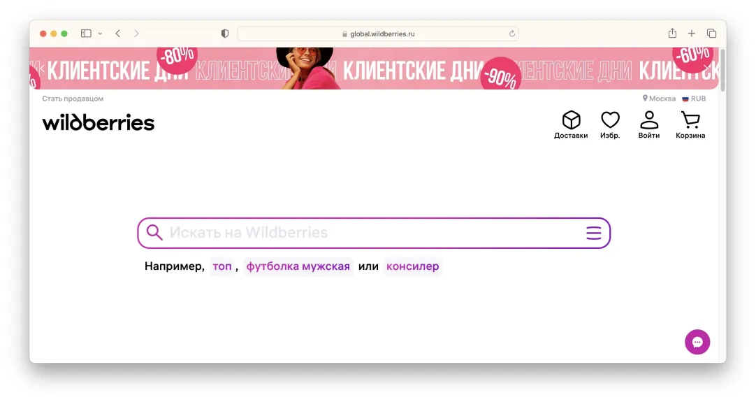Open the catalog hamburger menu in search bar
This screenshot has width=756, height=402.
click(x=593, y=234)
